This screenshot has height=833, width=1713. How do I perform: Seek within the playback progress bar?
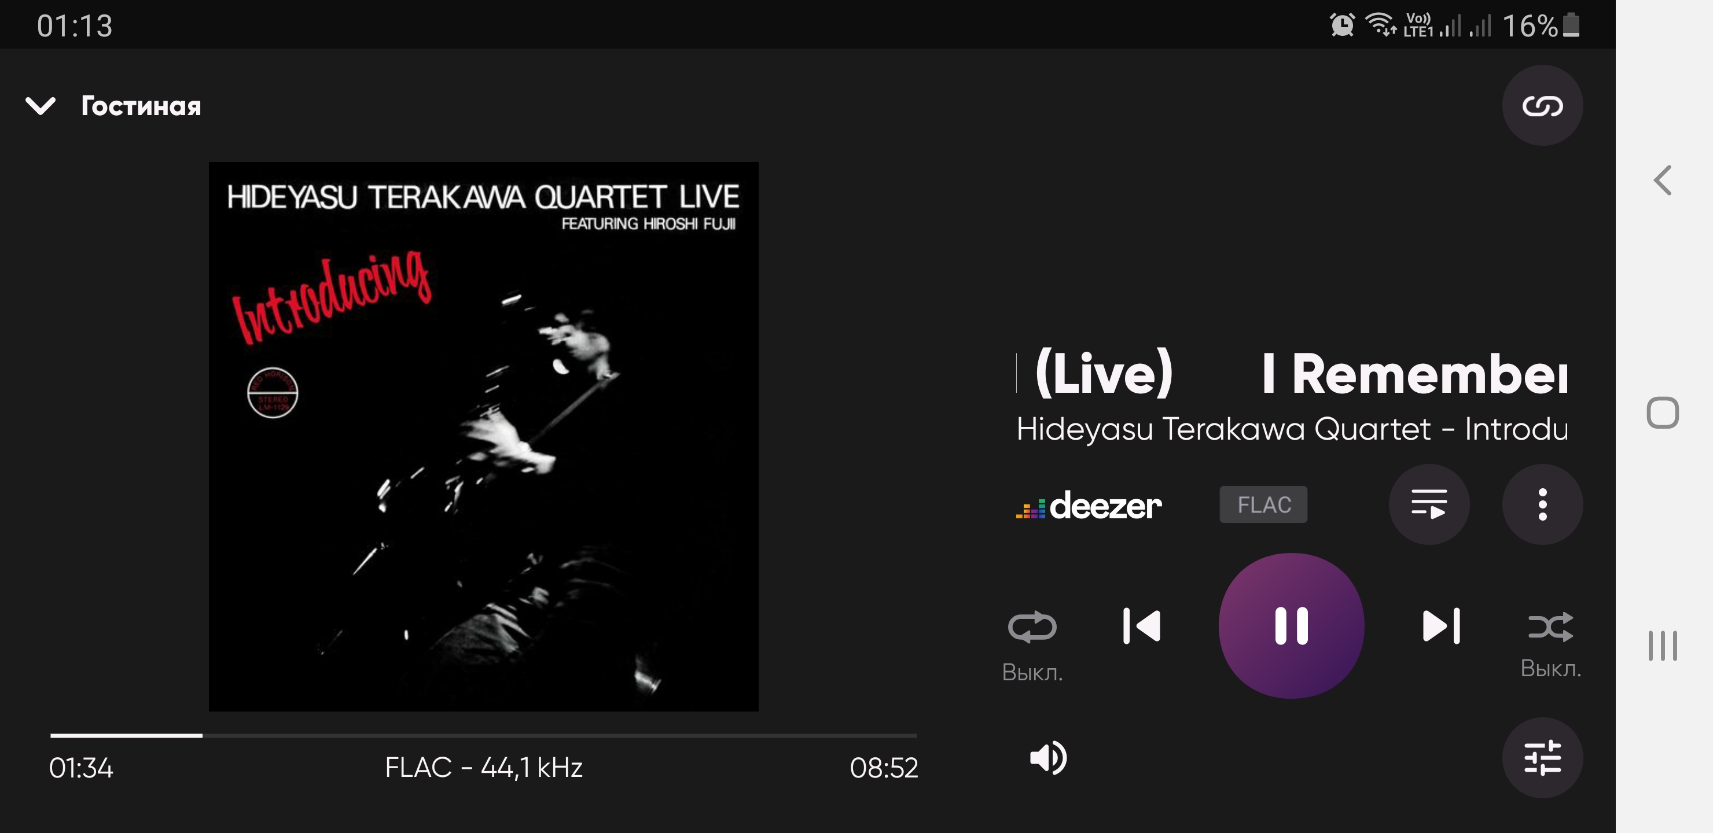click(483, 735)
